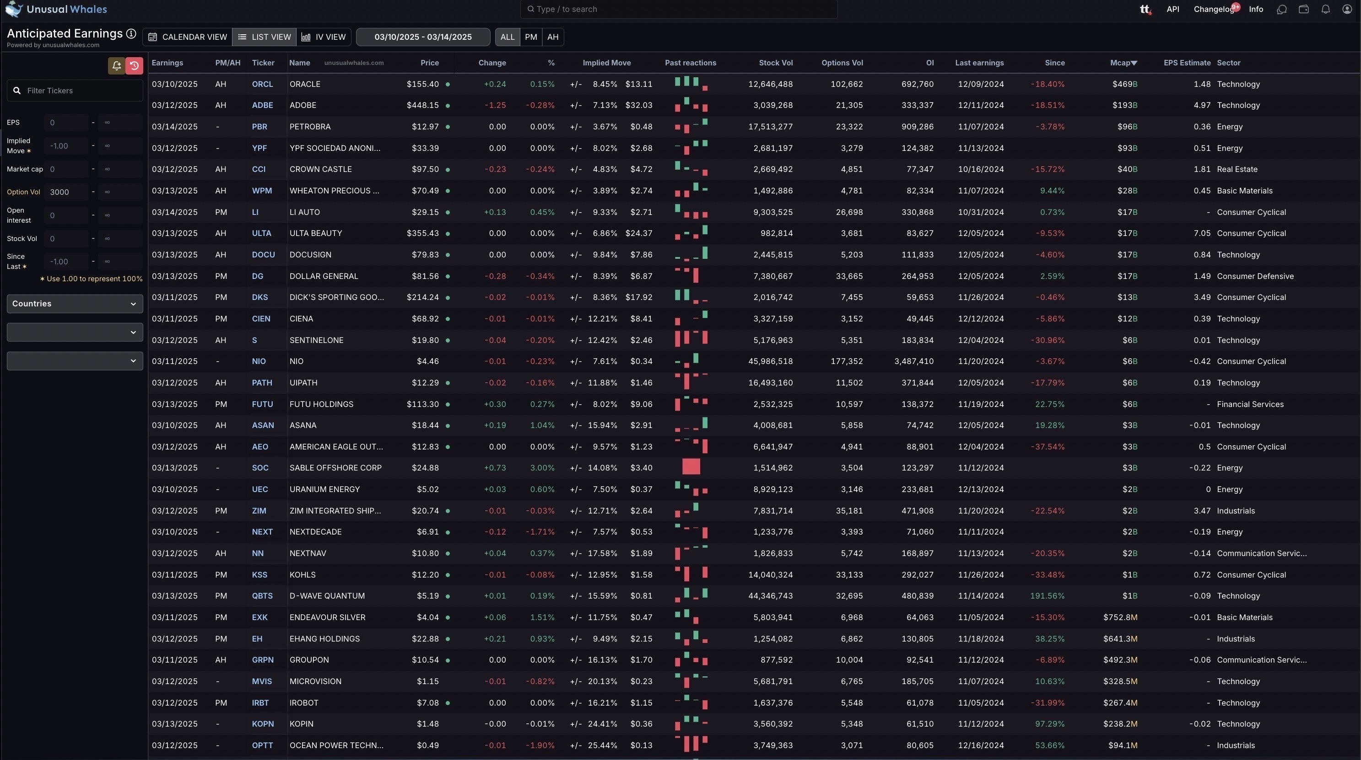The image size is (1361, 760).
Task: Enable the AH earnings filter
Action: click(x=553, y=37)
